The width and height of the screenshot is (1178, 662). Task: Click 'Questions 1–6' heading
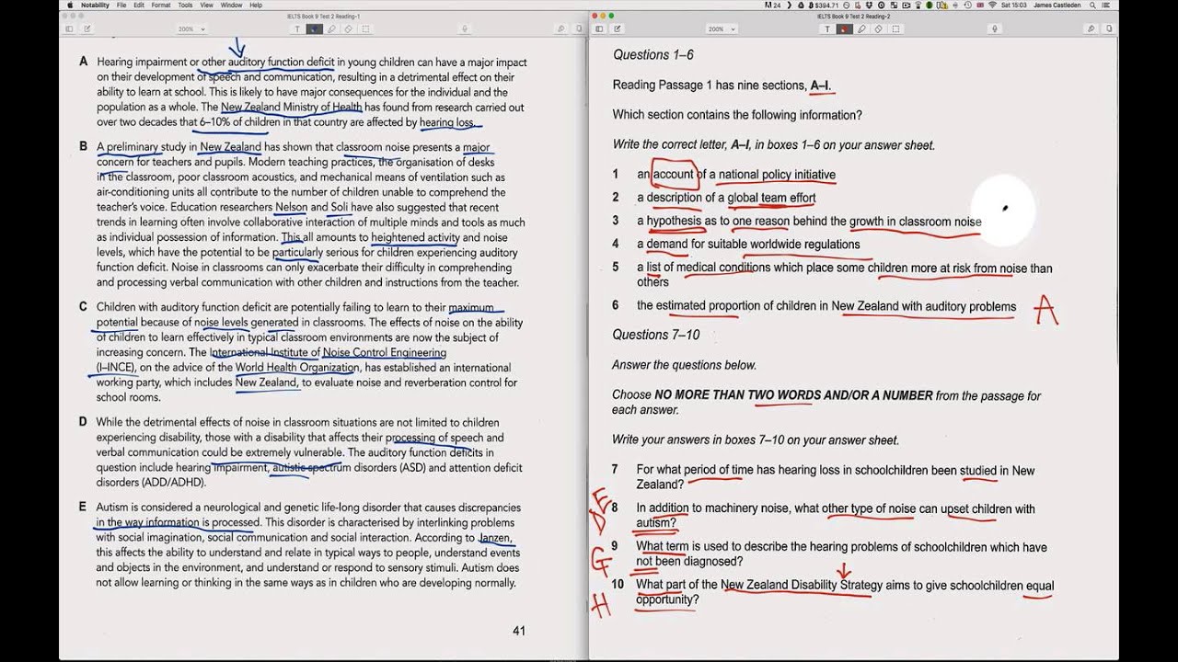(653, 55)
